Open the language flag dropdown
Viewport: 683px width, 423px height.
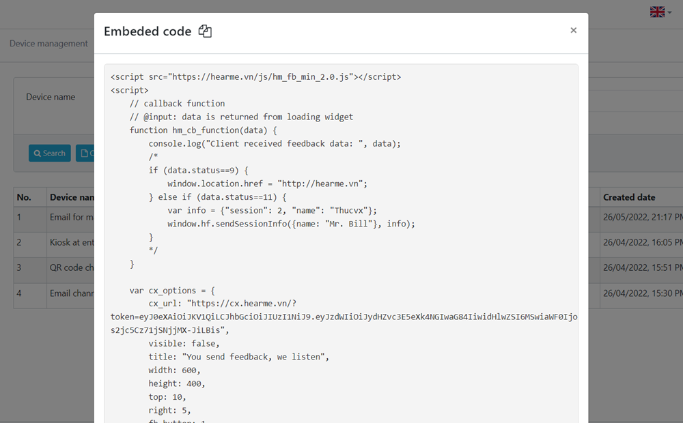pyautogui.click(x=660, y=12)
